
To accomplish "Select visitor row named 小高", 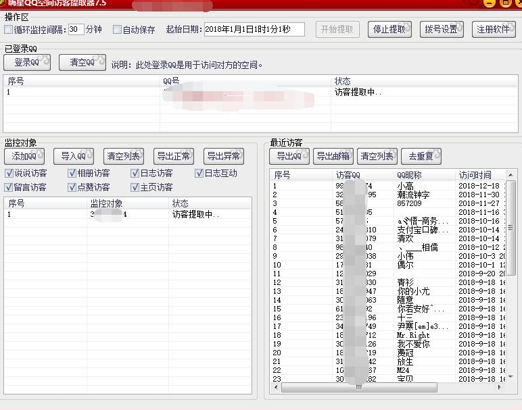I will click(389, 186).
